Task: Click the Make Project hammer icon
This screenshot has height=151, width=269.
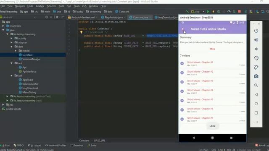Action: tap(187, 12)
